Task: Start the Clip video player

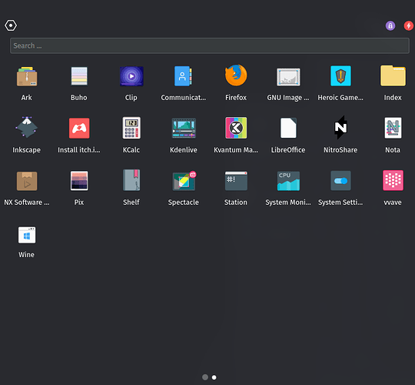Action: coord(131,76)
